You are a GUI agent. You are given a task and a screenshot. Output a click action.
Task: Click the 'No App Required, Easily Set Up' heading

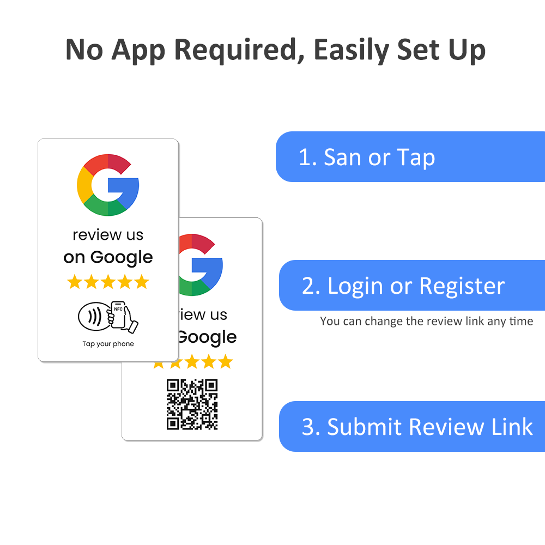[275, 50]
